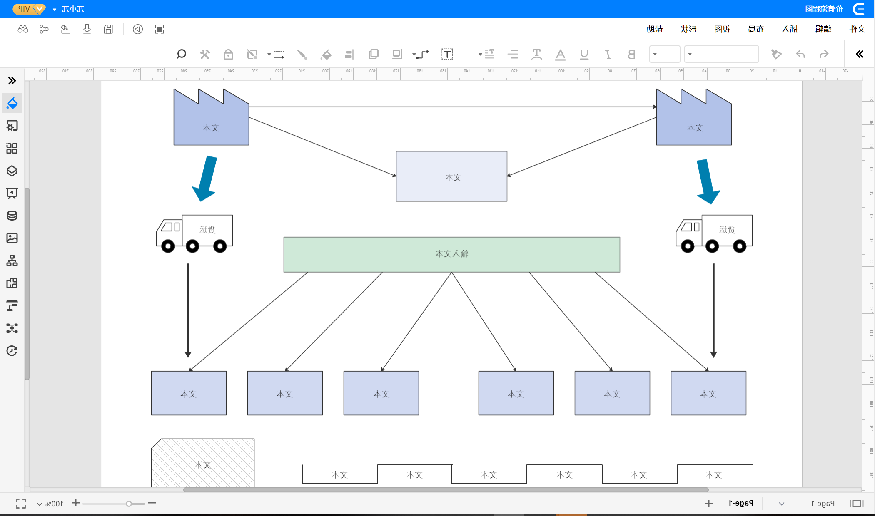Open the 布局 menu
Screen dimensions: 875x516
(756, 29)
